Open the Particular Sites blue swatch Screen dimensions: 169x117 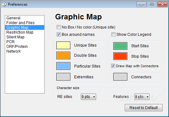point(63,66)
